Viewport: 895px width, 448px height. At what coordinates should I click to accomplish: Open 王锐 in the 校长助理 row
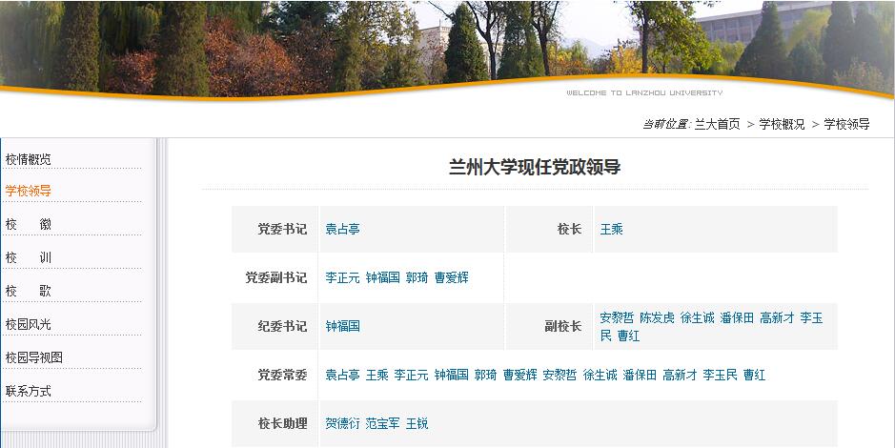click(x=417, y=423)
